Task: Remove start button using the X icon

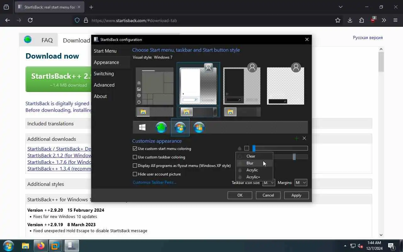Action: coord(304,138)
